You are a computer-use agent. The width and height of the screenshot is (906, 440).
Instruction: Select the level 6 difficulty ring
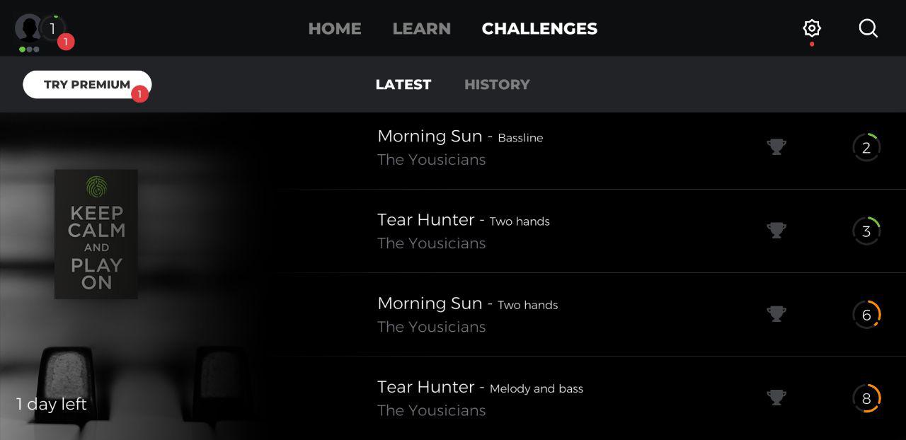(866, 314)
